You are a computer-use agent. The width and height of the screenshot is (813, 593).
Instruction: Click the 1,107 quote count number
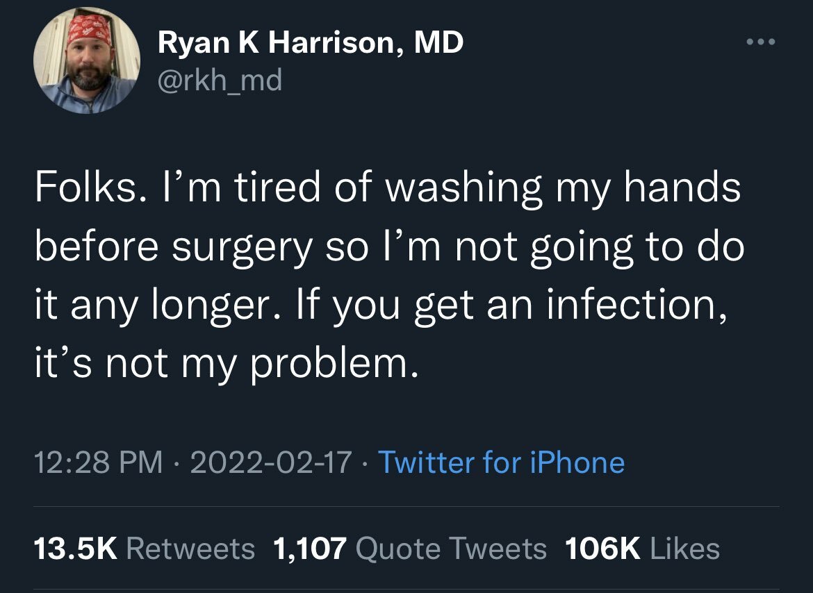[310, 549]
